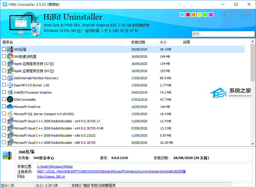The image size is (256, 188).
Task: Click the 说明 column header
Action: click(x=213, y=42)
